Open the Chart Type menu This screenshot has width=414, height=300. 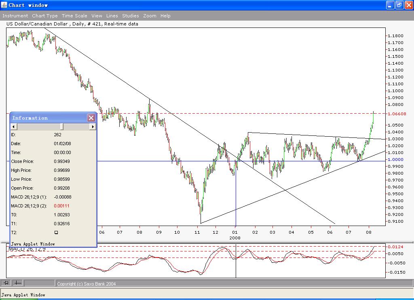[45, 16]
